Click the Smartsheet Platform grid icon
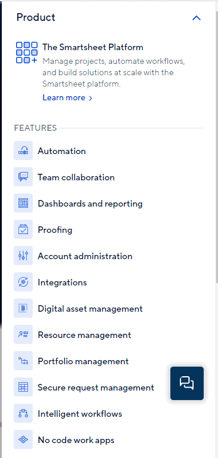This screenshot has width=218, height=458. (x=27, y=53)
